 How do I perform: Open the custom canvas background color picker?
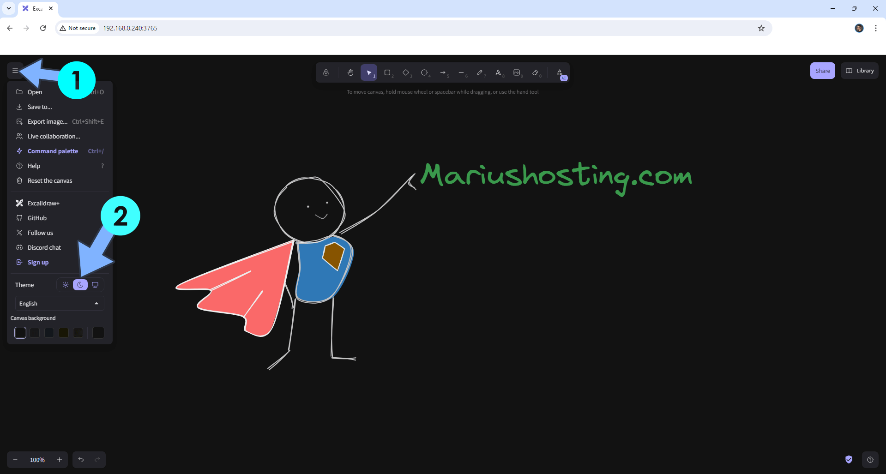click(x=98, y=333)
